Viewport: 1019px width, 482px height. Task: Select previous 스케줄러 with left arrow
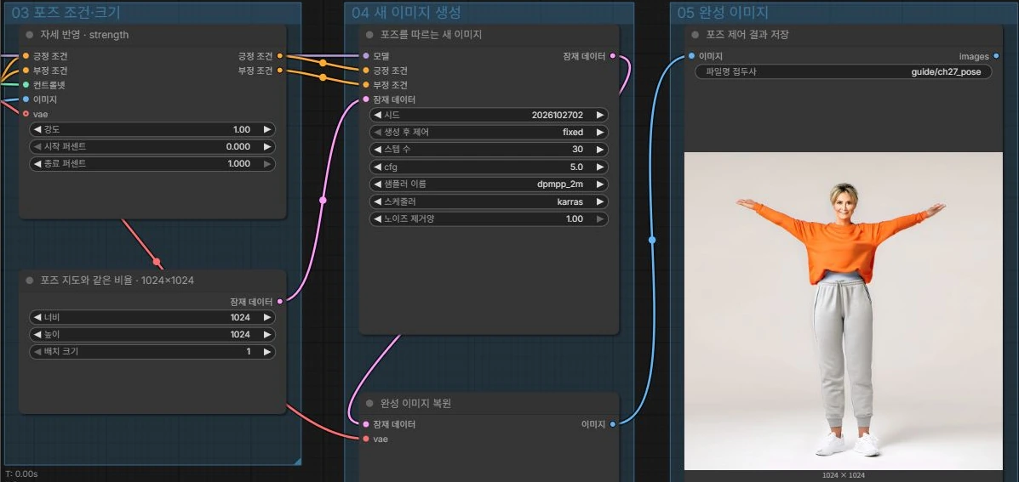378,201
